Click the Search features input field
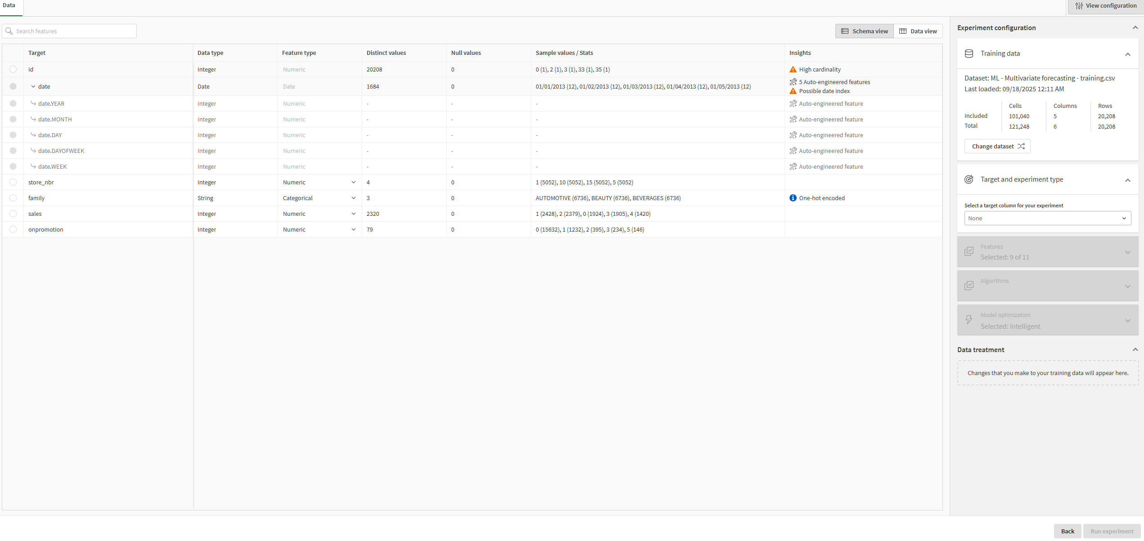The height and width of the screenshot is (541, 1144). 74,31
